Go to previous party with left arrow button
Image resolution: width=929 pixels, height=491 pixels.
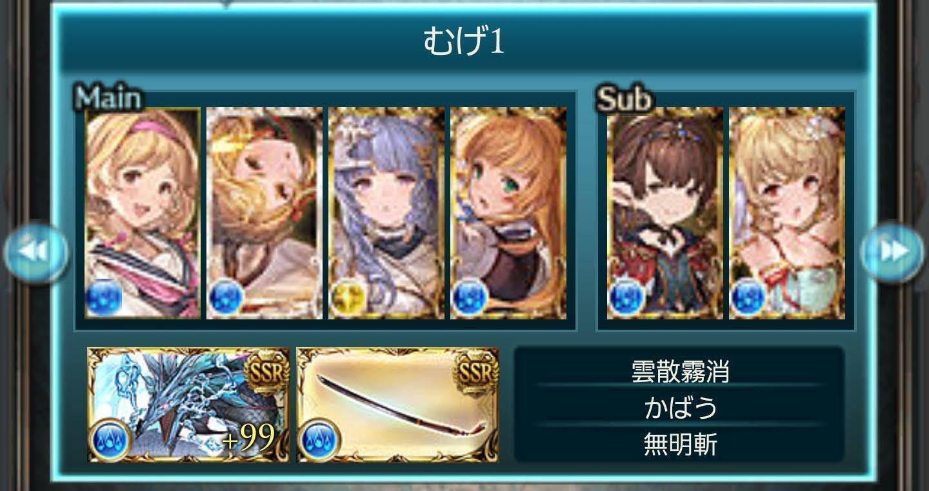[x=36, y=252]
